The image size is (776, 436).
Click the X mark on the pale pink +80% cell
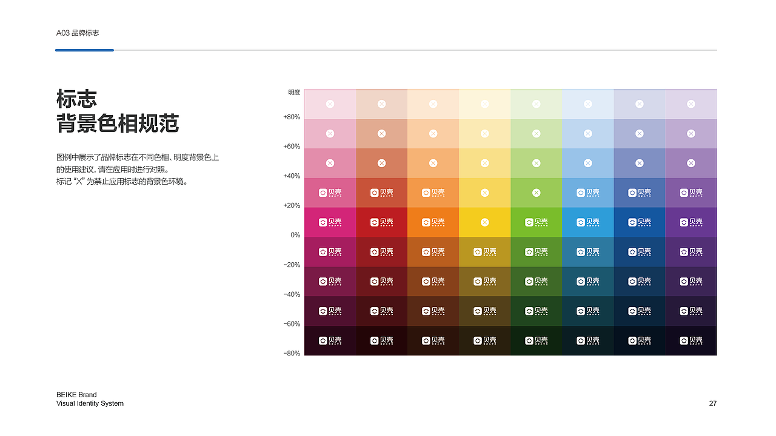330,104
